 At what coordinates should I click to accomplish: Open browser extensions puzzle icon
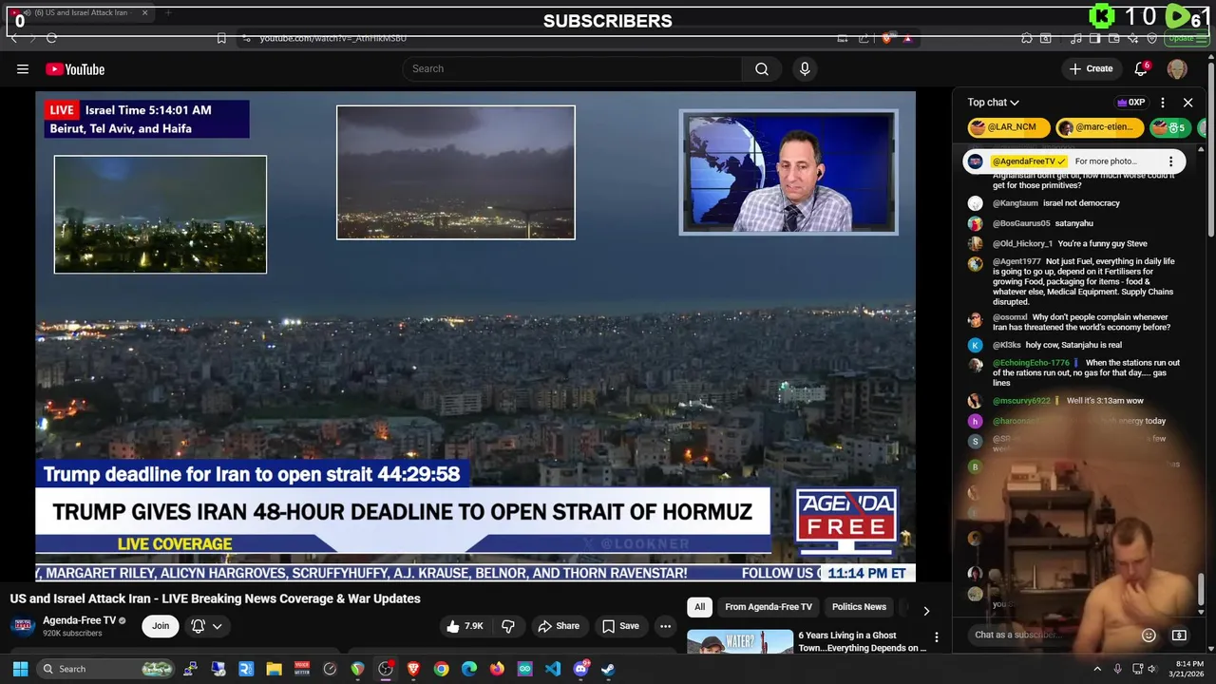[1027, 38]
